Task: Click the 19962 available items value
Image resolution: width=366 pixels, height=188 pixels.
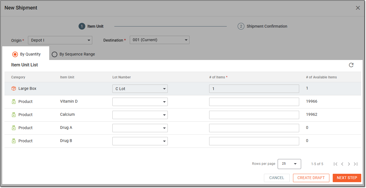Action: click(x=312, y=115)
